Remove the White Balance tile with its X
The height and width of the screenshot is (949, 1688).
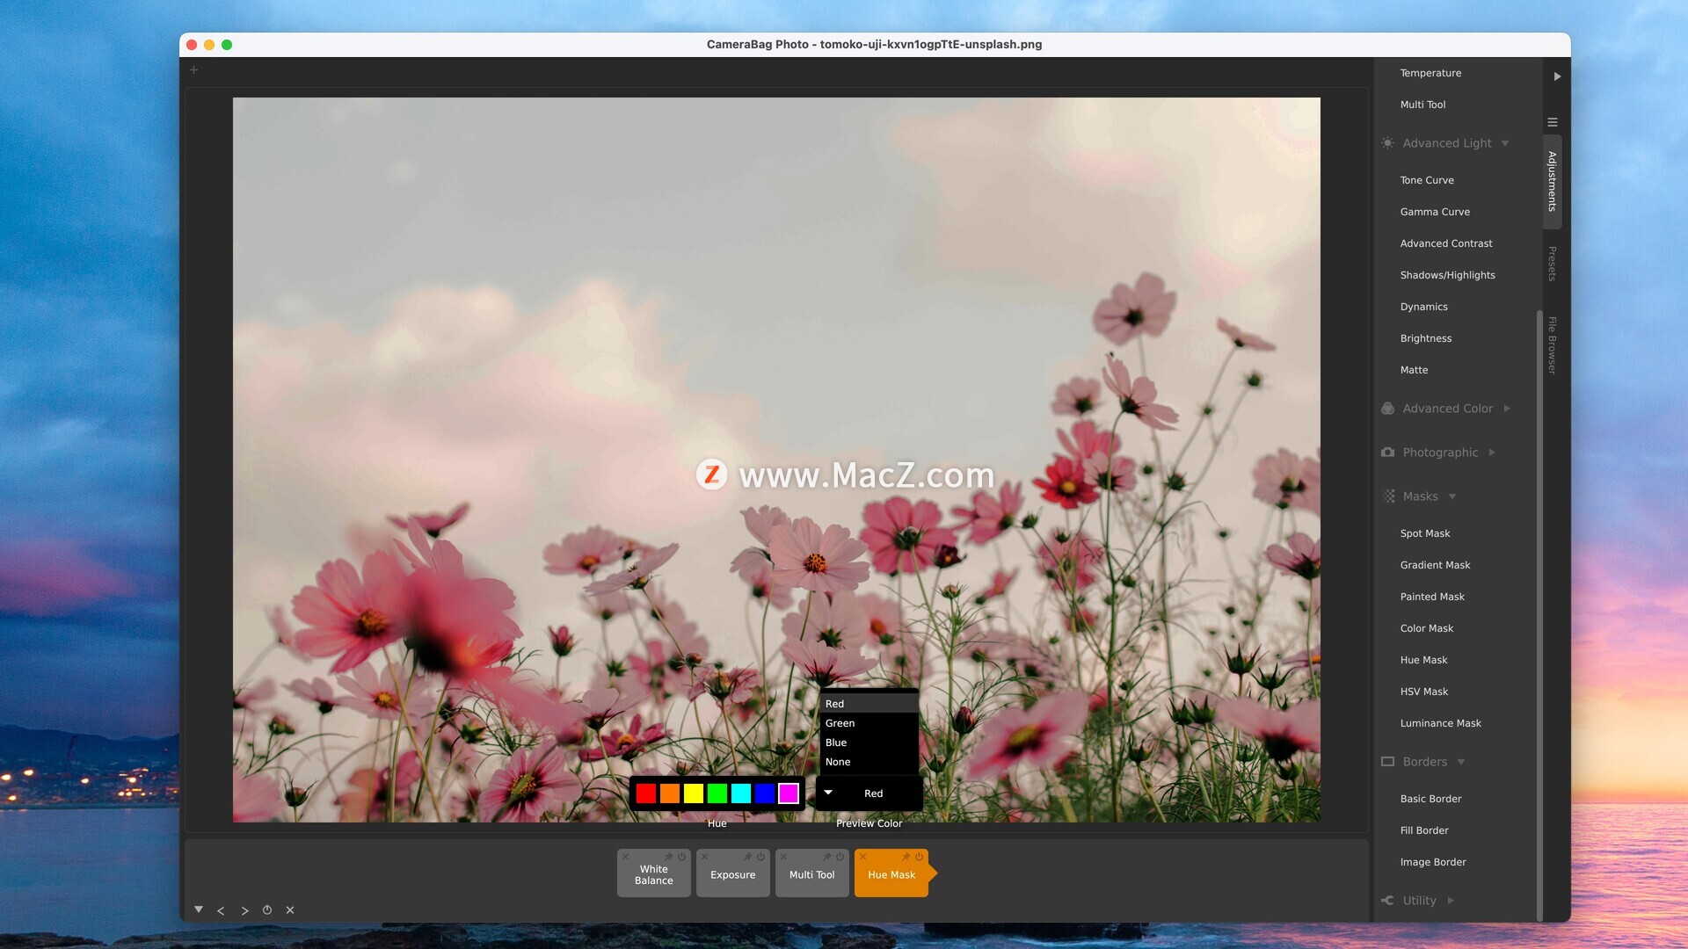[625, 857]
